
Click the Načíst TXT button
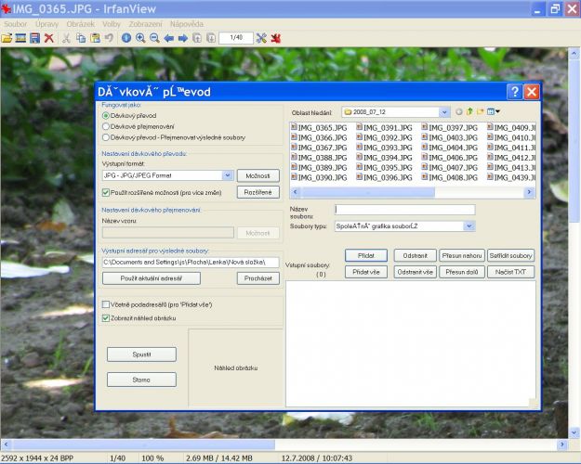(510, 272)
